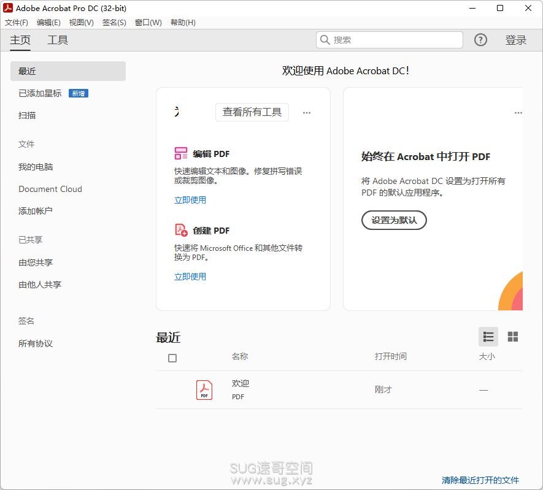Screen dimensions: 543x490
Task: Select Document Cloud in the sidebar
Action: pos(50,189)
